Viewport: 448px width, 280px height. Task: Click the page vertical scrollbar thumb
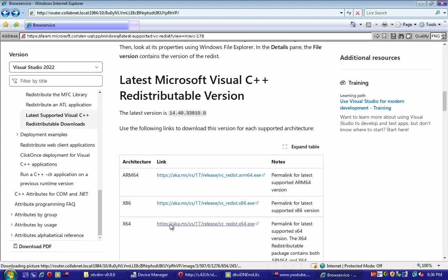point(444,101)
